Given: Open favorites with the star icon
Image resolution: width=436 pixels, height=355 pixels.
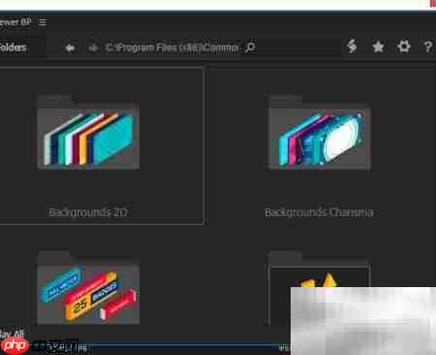Looking at the screenshot, I should pos(378,48).
